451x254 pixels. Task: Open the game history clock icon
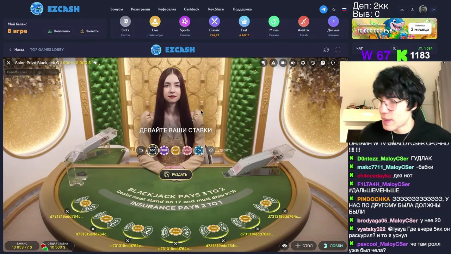pyautogui.click(x=313, y=63)
